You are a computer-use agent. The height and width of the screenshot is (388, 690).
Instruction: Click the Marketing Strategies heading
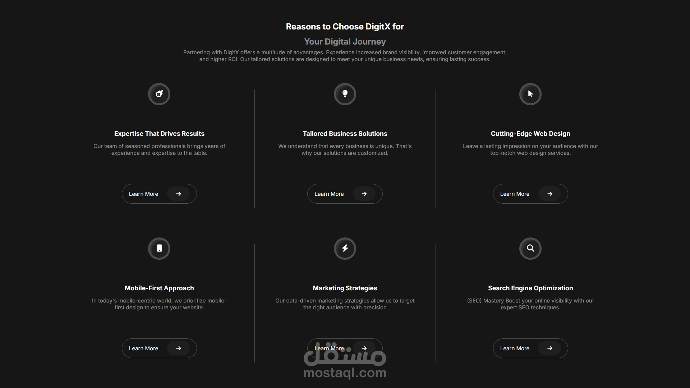point(345,288)
